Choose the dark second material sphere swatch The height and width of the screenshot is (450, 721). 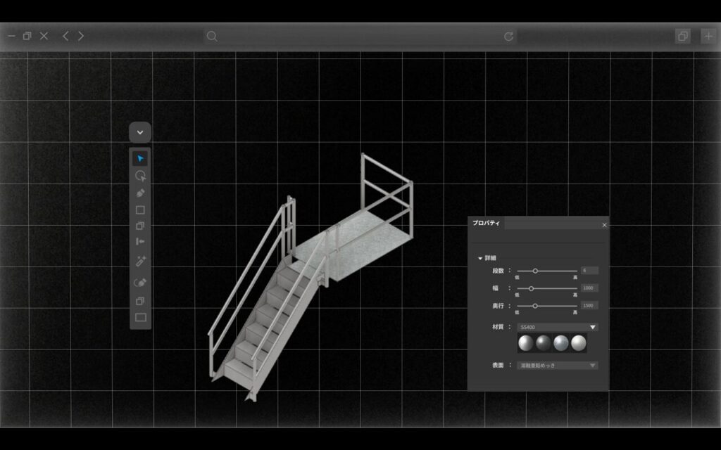click(544, 343)
